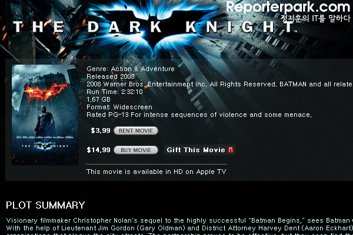Click the Korean subtitle under Reporterpark

click(x=315, y=18)
